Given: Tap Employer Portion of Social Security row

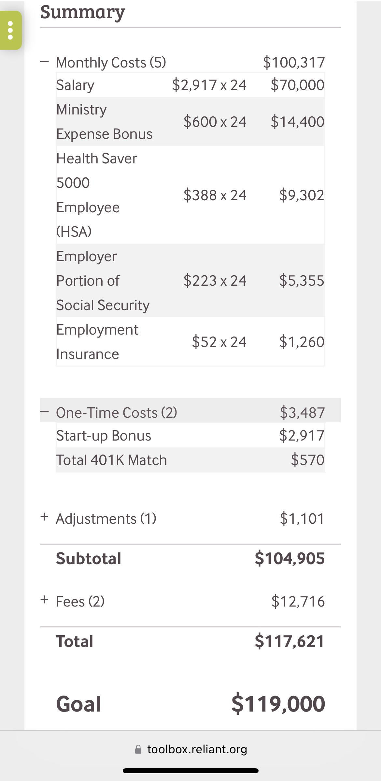Looking at the screenshot, I should 190,280.
